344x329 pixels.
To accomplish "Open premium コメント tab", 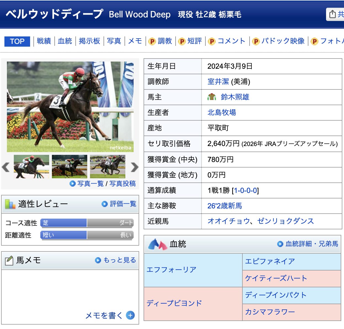I will tap(231, 41).
